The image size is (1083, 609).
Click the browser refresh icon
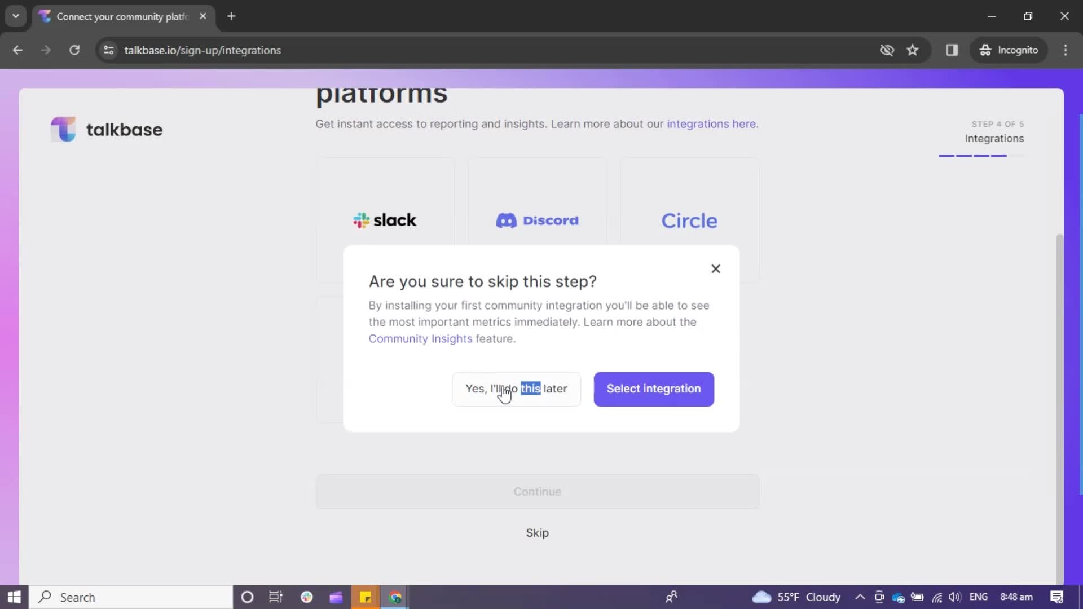[x=74, y=50]
